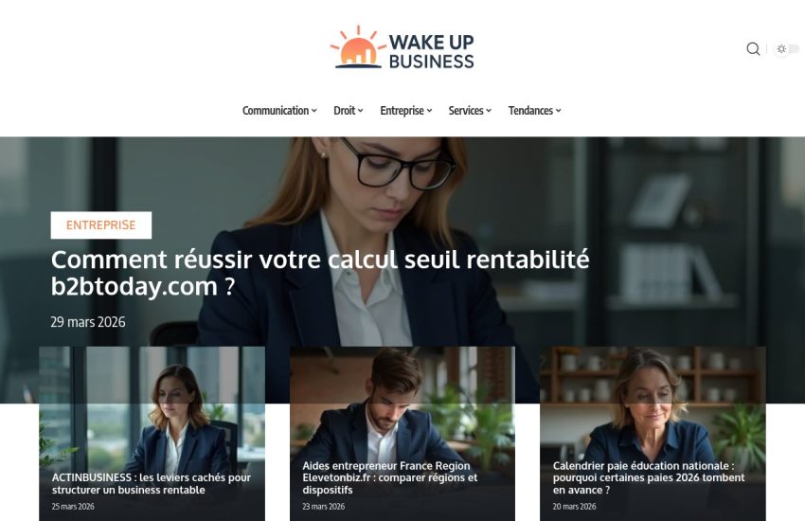Image resolution: width=805 pixels, height=521 pixels.
Task: Expand the Tendances menu arrow
Action: [x=558, y=111]
